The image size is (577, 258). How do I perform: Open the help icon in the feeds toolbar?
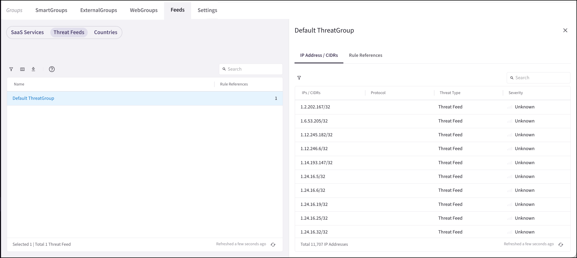(51, 69)
